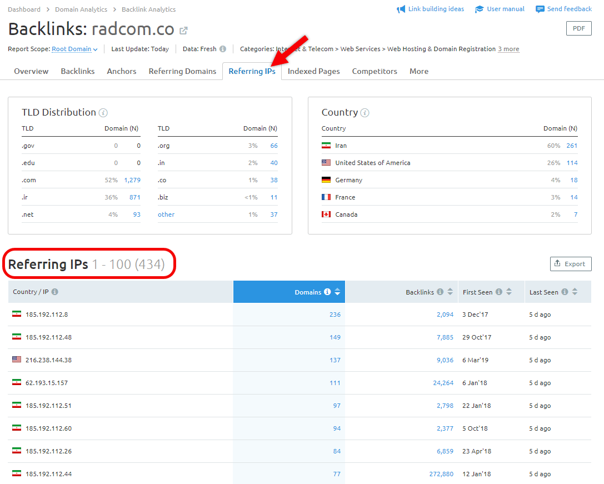
Task: Open external link icon beside radcom.co
Action: pos(184,31)
